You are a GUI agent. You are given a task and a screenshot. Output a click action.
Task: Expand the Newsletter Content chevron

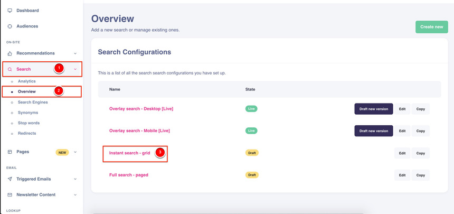click(x=75, y=195)
